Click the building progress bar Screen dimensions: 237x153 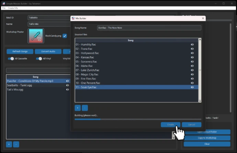point(138,119)
